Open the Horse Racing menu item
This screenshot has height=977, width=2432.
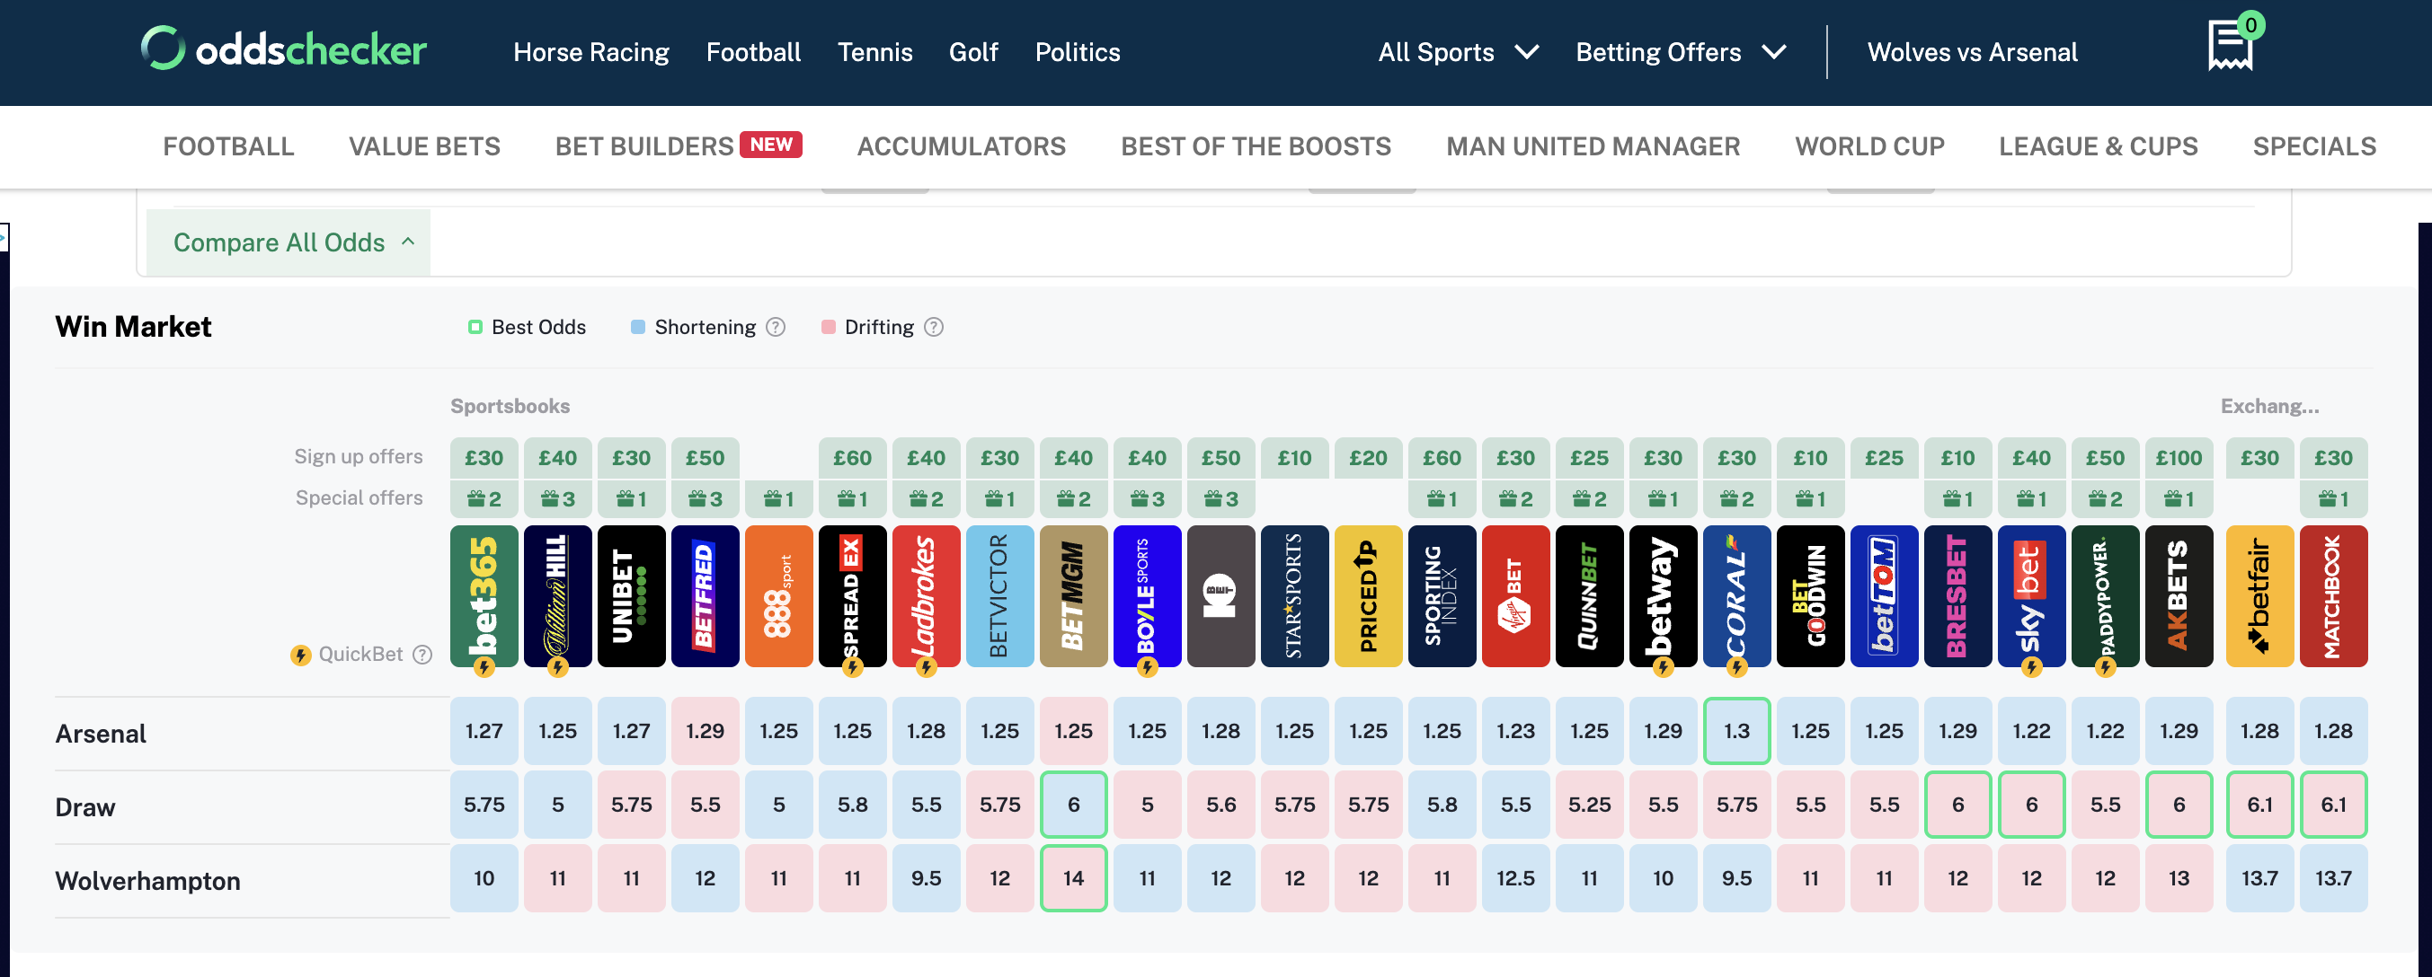[x=591, y=52]
